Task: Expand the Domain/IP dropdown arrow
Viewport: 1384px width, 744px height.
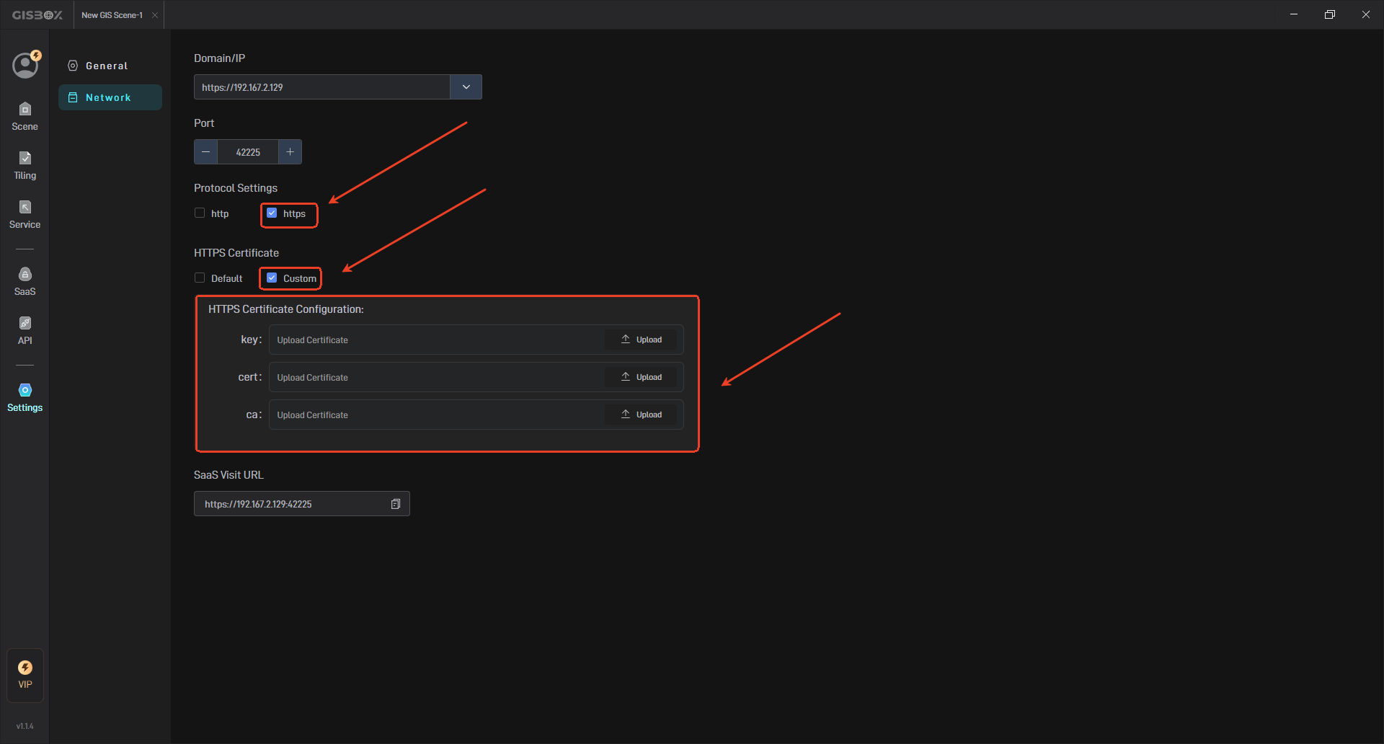Action: 466,87
